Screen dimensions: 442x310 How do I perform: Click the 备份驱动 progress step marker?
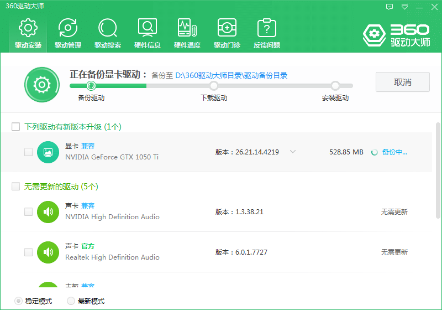(91, 85)
